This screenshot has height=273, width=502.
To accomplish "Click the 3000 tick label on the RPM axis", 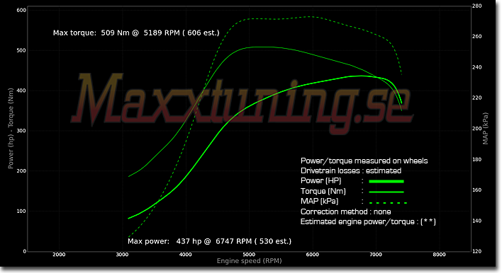I will [122, 255].
